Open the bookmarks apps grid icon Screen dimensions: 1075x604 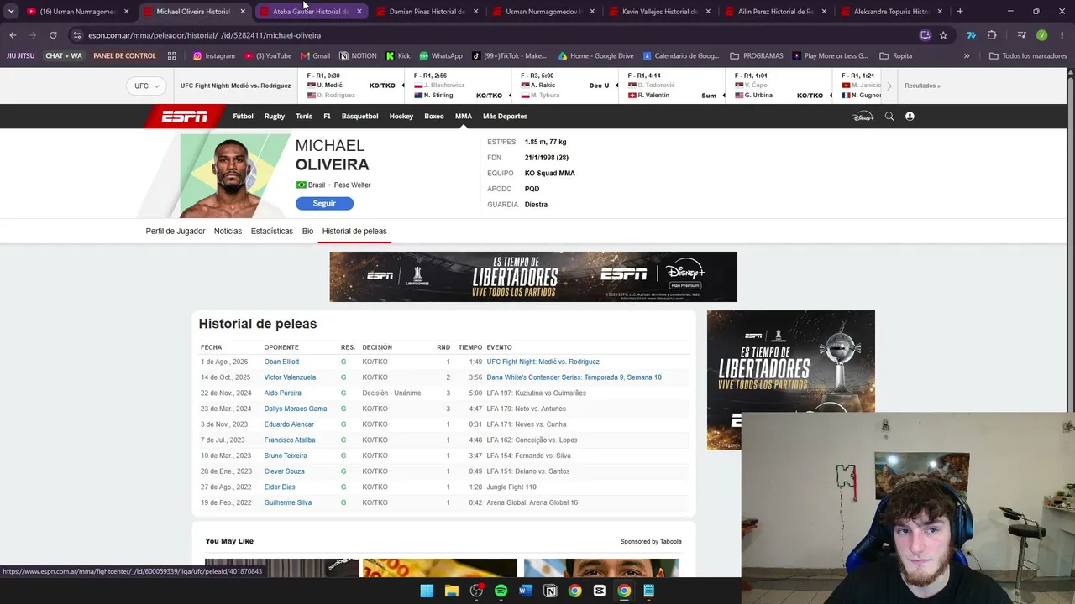point(172,56)
